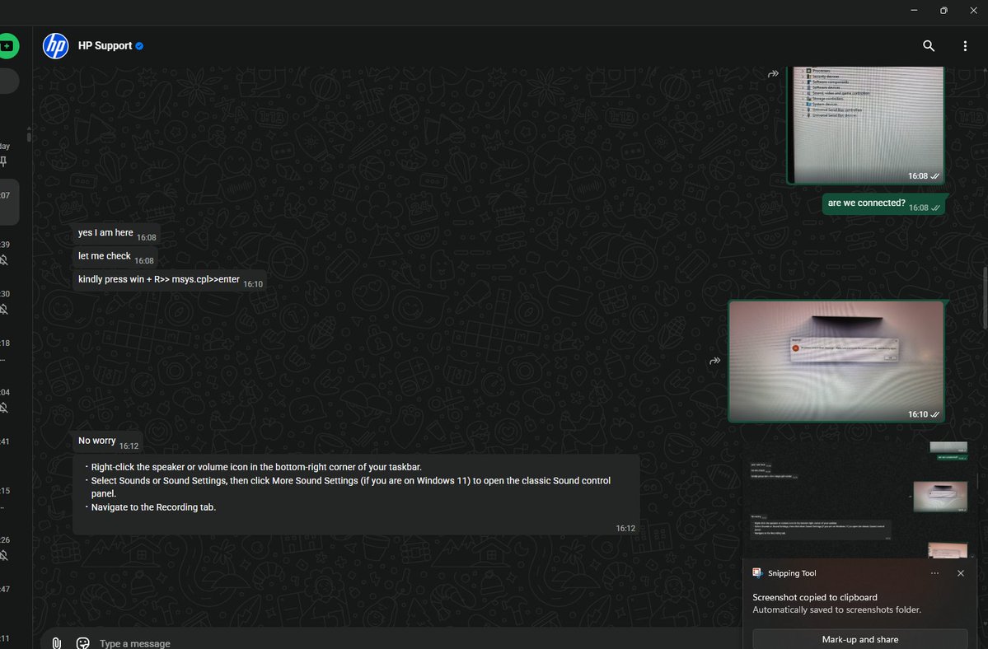The width and height of the screenshot is (988, 649).
Task: Open the device list photo sent at 16:08
Action: pyautogui.click(x=866, y=125)
